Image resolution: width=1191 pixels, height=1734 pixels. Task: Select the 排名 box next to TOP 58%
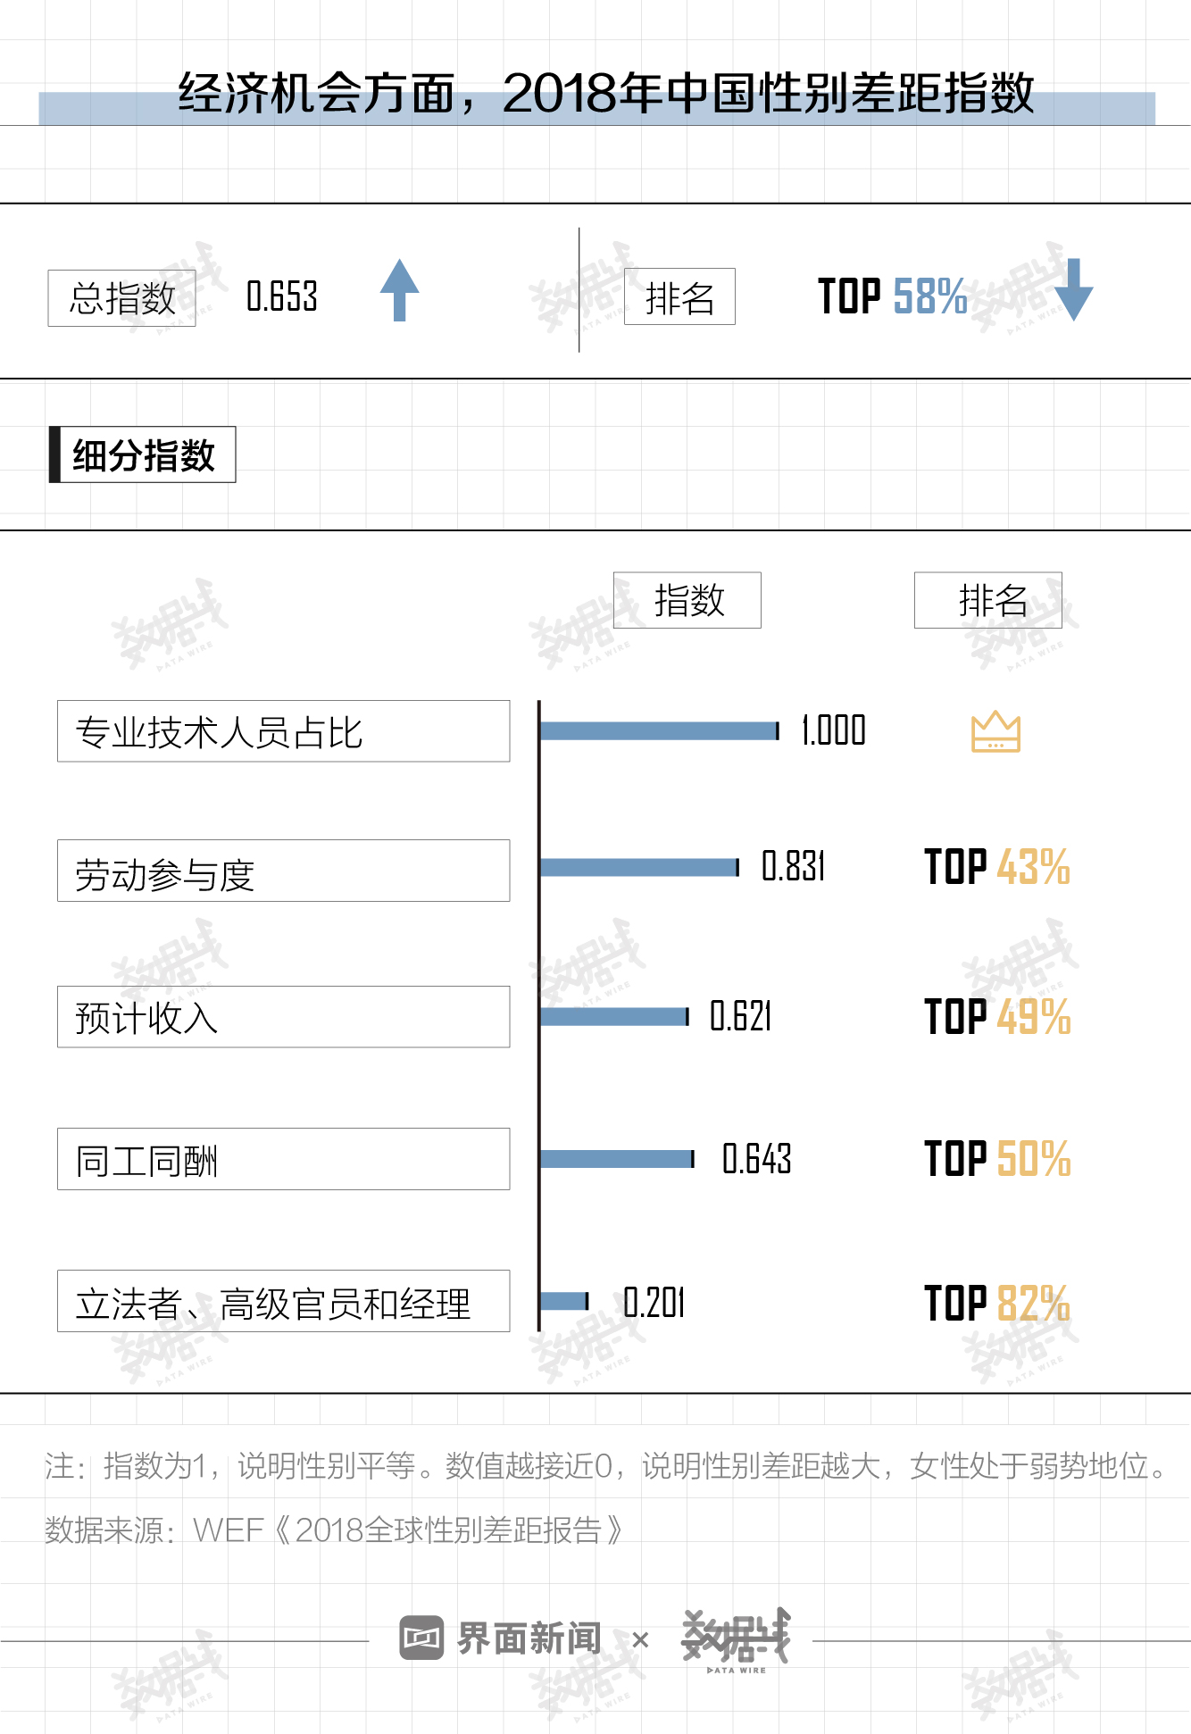click(x=679, y=297)
